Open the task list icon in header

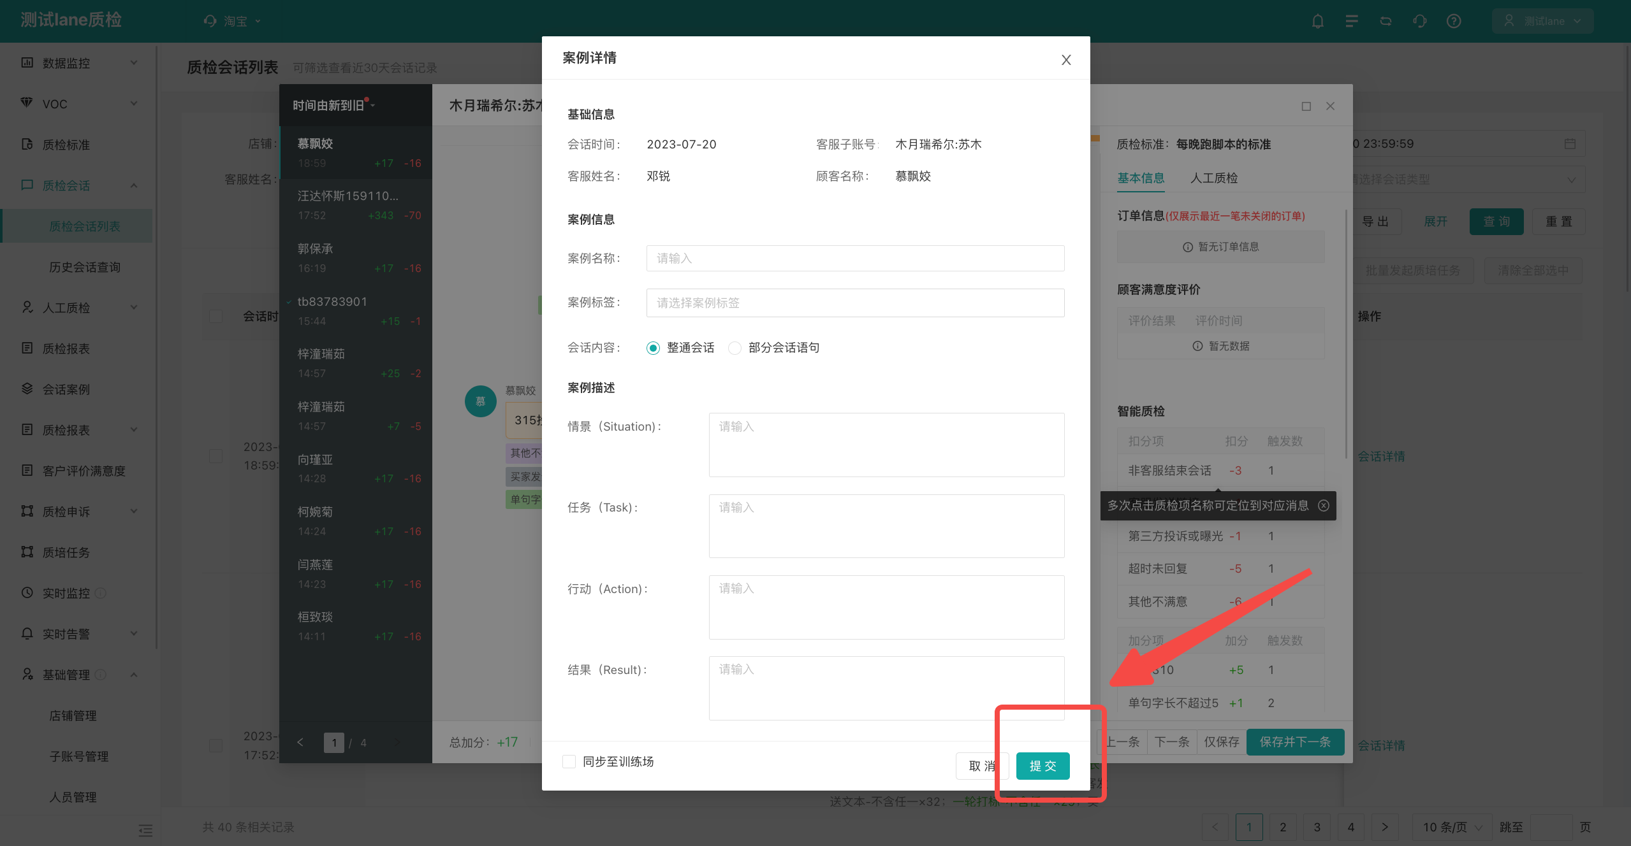[x=1351, y=21]
